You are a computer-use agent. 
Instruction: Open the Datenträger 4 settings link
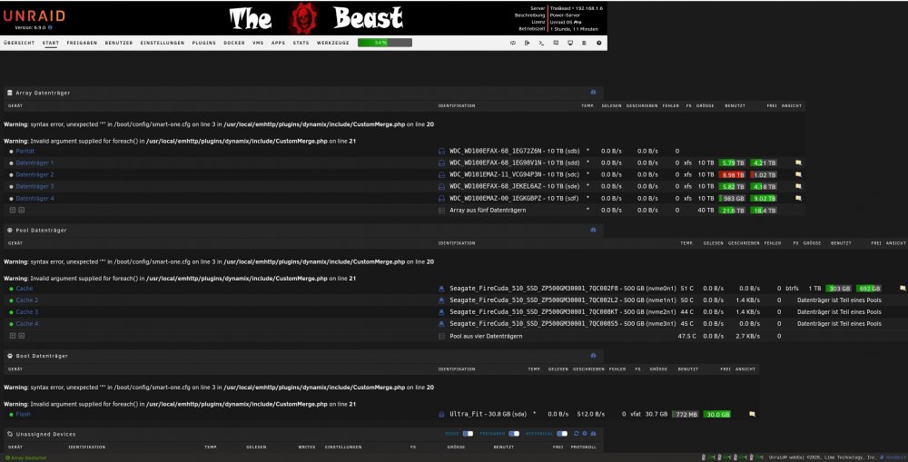coord(35,198)
